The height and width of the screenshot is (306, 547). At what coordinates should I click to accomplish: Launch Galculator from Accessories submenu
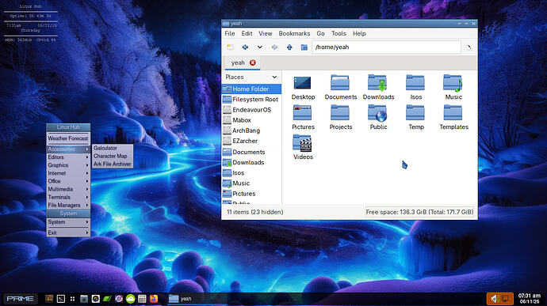click(113, 148)
